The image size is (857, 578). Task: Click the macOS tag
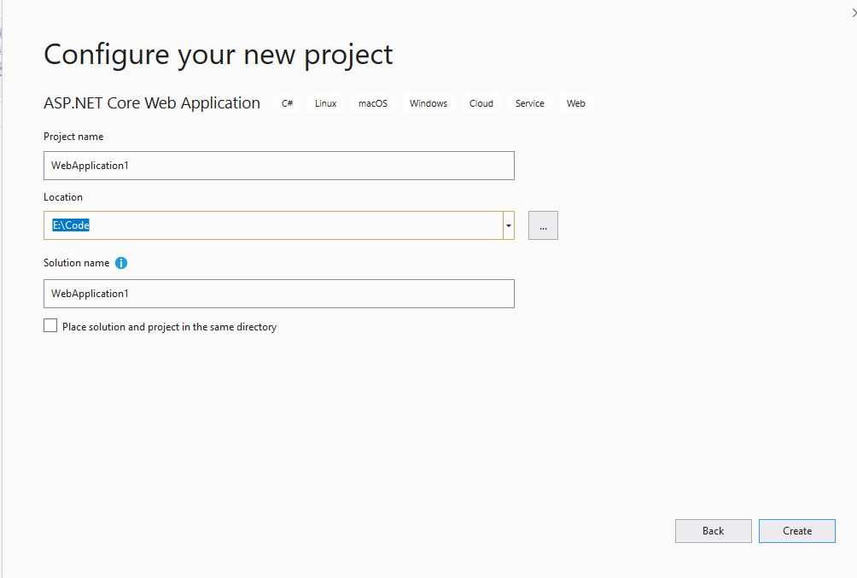tap(373, 103)
